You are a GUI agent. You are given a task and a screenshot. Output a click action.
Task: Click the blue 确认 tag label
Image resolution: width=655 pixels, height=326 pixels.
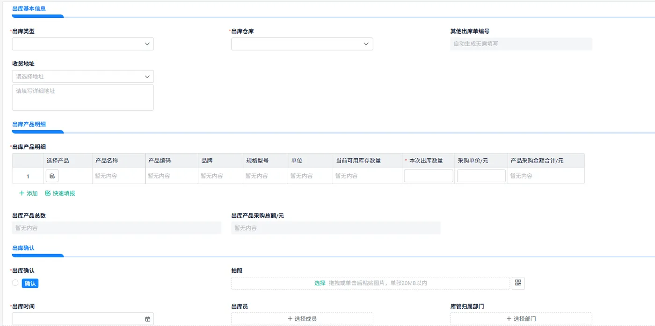tap(30, 283)
